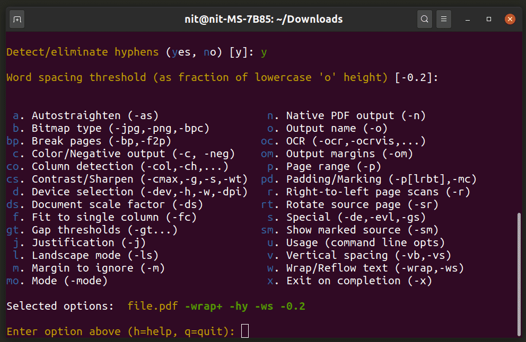Click the window title text
Viewport: 526px width, 342px height.
pos(263,20)
